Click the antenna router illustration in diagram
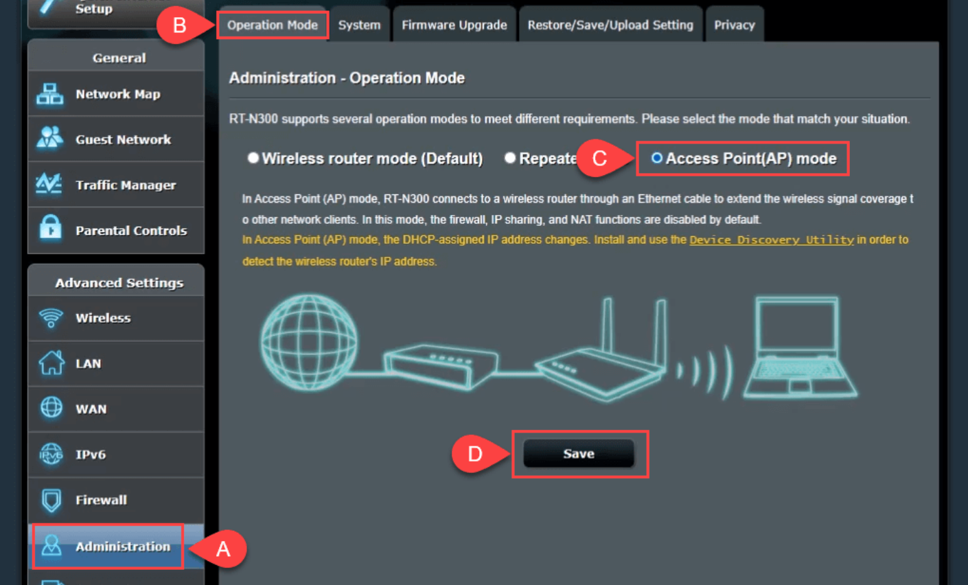 pos(600,350)
